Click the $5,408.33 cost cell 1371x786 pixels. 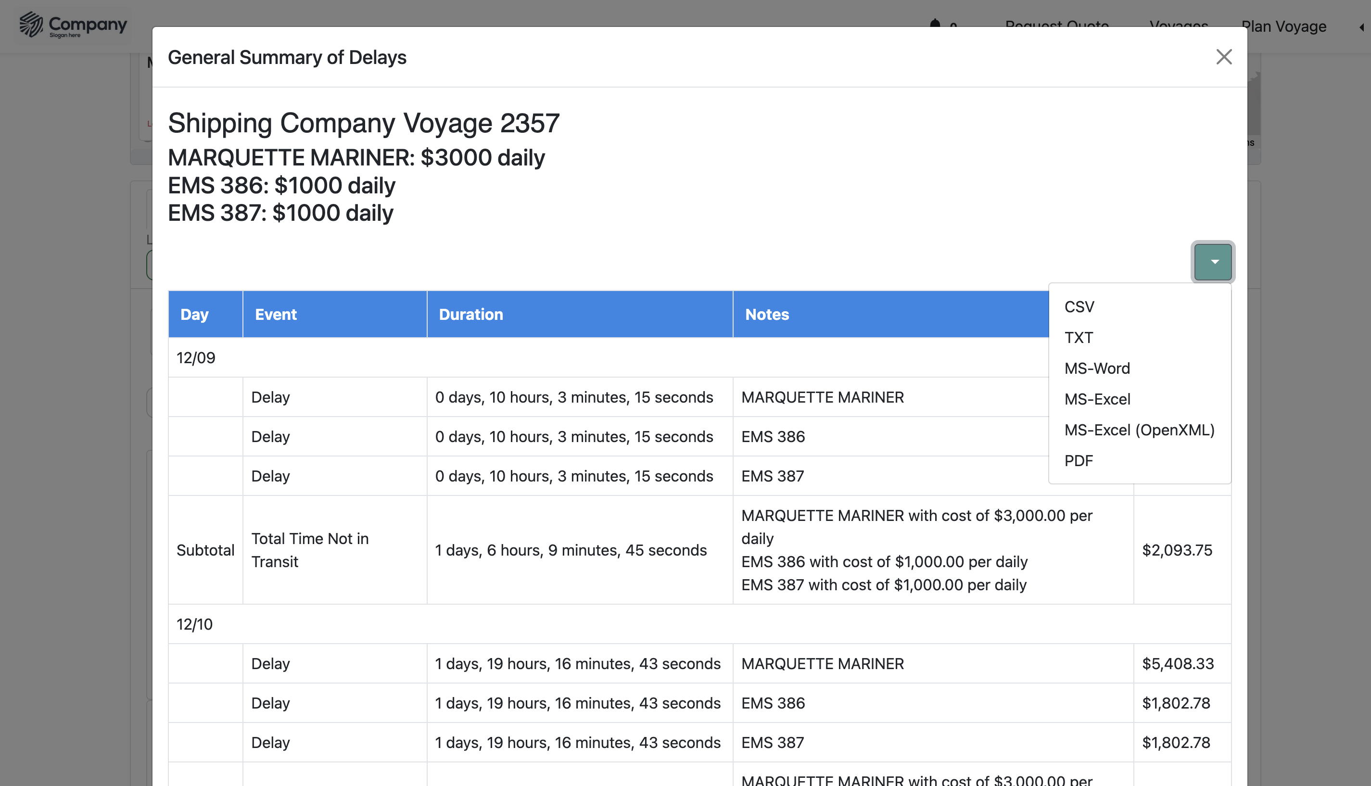(x=1178, y=663)
